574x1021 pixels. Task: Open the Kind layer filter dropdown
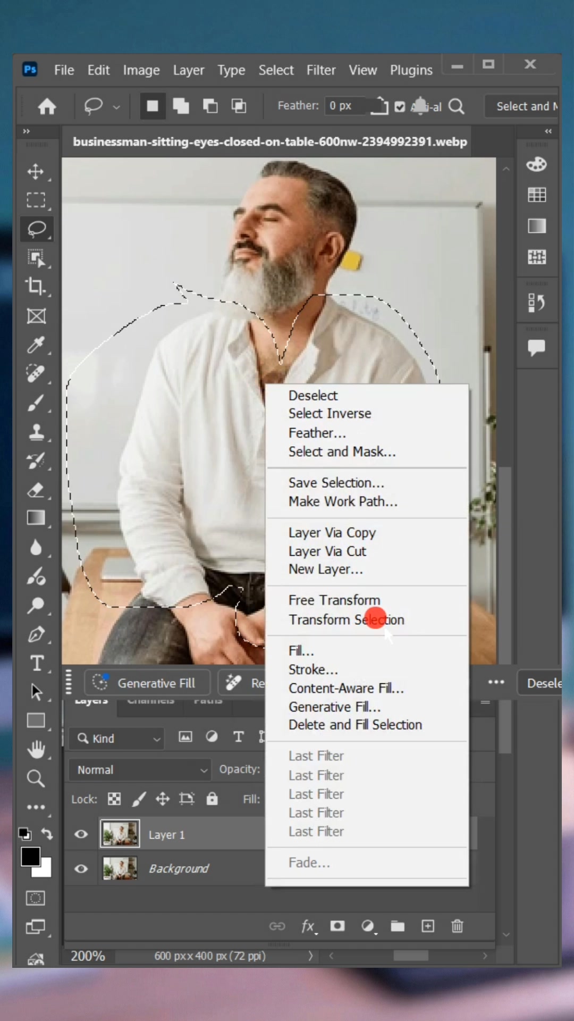[116, 738]
